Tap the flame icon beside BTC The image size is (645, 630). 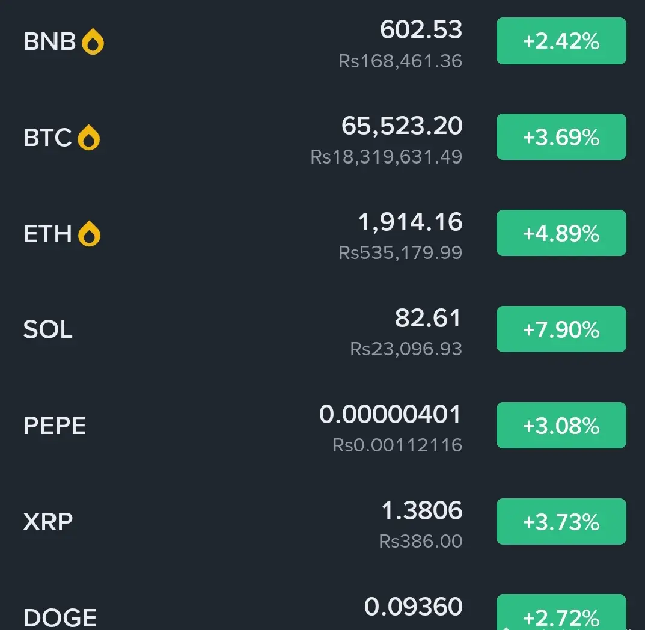(89, 138)
